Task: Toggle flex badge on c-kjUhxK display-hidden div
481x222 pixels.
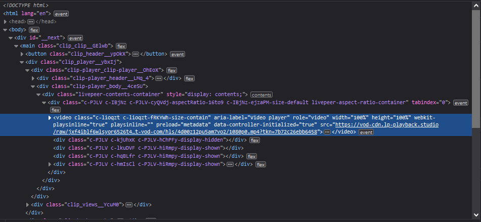Action: pyautogui.click(x=254, y=140)
